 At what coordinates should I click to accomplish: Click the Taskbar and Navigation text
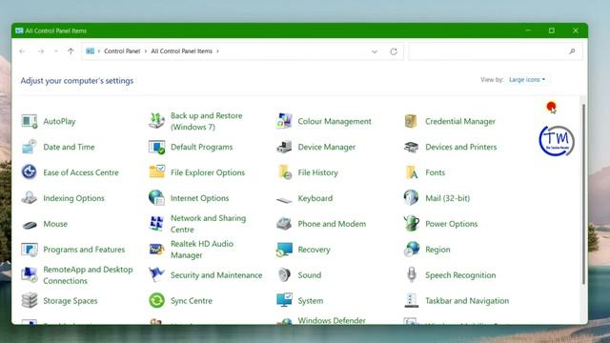[467, 301]
